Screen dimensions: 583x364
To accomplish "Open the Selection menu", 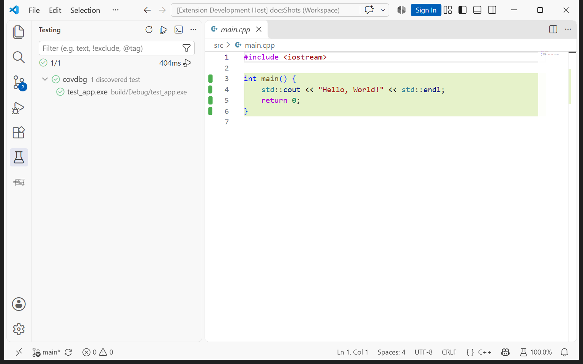I will (x=85, y=10).
